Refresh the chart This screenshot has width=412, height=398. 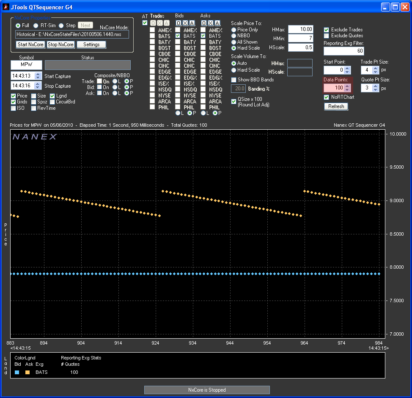click(336, 106)
